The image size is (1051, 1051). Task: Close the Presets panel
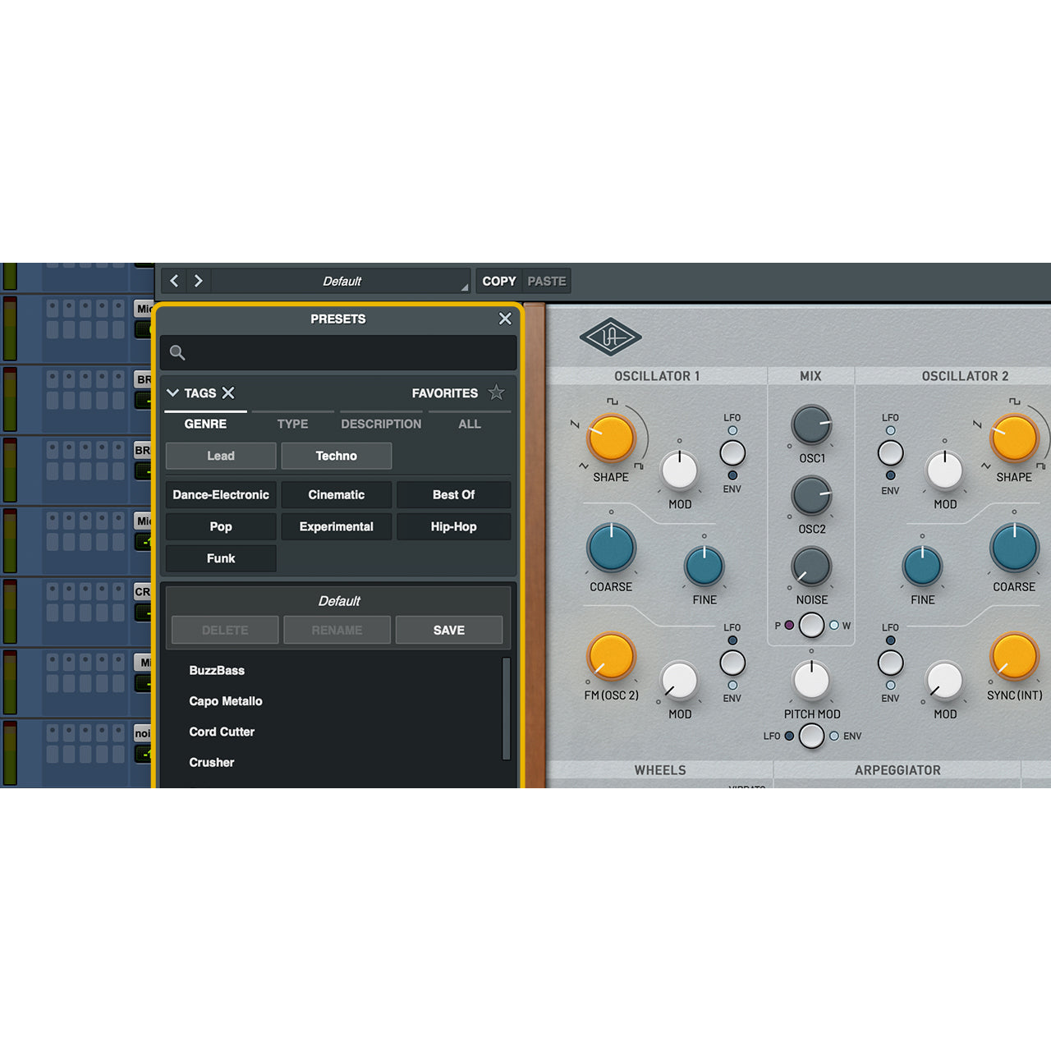(505, 319)
